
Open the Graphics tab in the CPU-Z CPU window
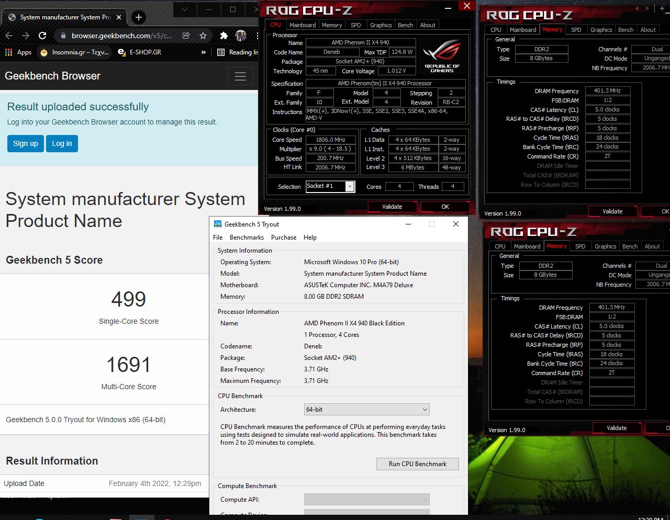(381, 25)
